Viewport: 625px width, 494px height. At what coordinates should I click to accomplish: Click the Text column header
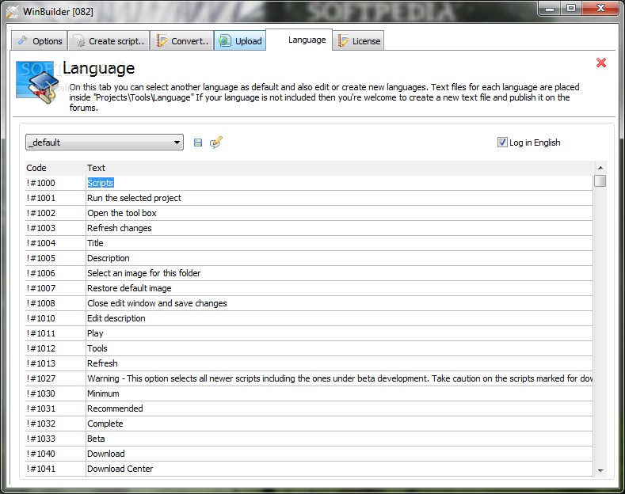pyautogui.click(x=339, y=168)
